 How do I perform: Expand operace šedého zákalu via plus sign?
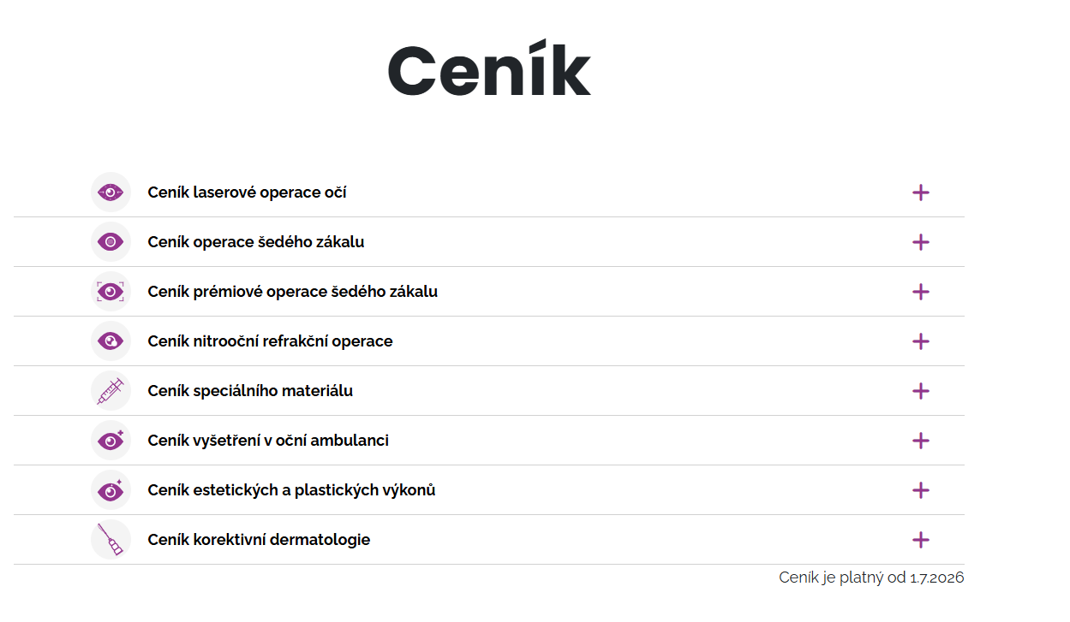[921, 242]
